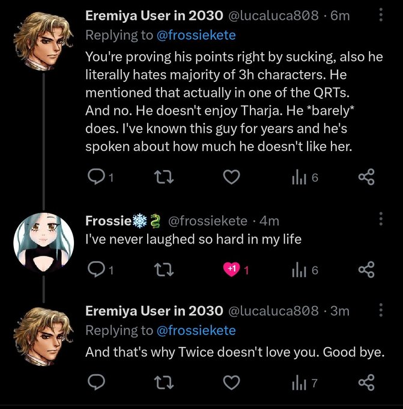Retweet the first Eremiya User tweet
Viewport: 403px width, 409px height.
(x=164, y=177)
